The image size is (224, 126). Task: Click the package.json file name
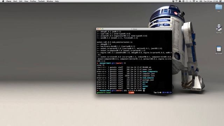click(148, 80)
